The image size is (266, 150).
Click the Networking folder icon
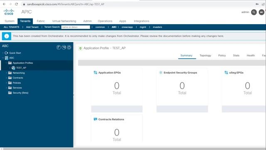10,73
